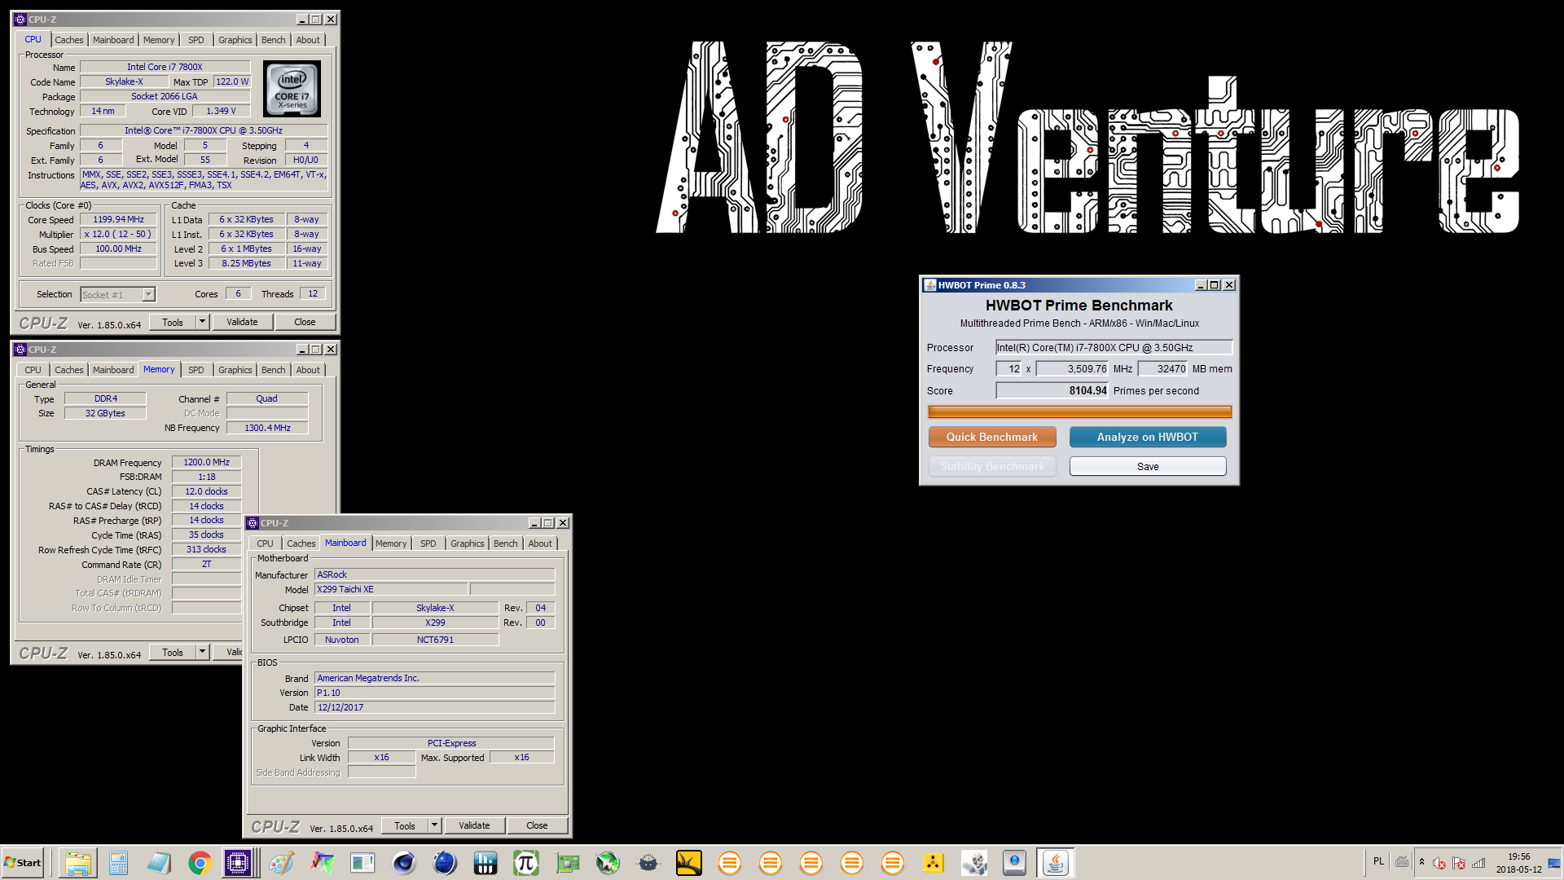This screenshot has height=880, width=1564.
Task: Open Graphics tab in CPU-Z Memory window
Action: (235, 370)
